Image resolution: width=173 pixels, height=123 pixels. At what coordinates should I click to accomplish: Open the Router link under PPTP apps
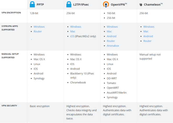[x=38, y=31]
